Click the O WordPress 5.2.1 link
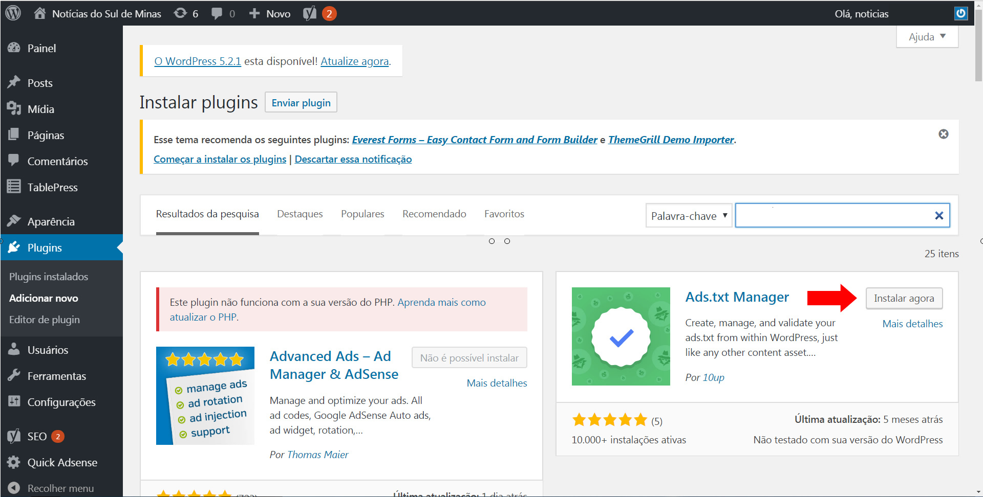 tap(198, 61)
